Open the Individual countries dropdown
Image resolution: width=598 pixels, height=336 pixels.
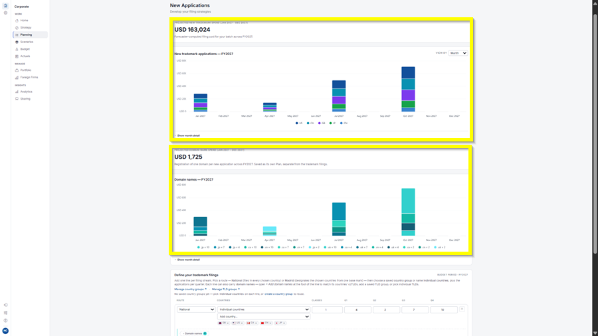(264, 309)
